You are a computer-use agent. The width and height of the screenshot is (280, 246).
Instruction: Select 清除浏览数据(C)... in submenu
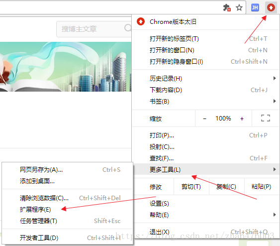68,198
